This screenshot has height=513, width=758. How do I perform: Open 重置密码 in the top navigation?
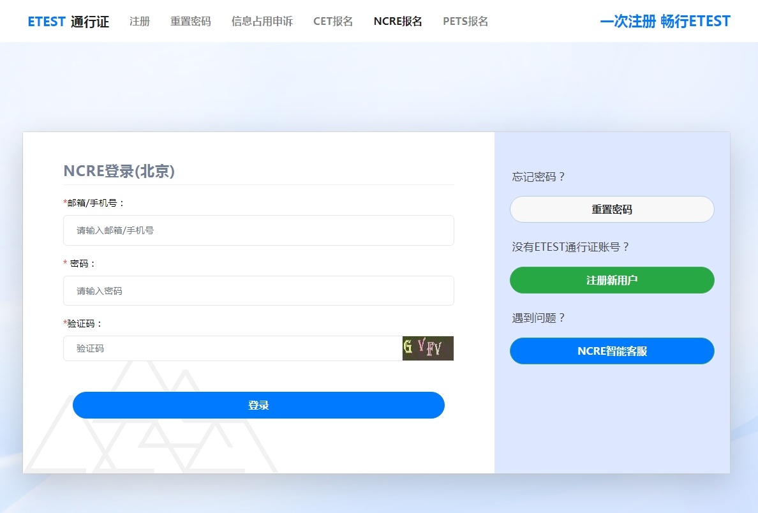[190, 22]
